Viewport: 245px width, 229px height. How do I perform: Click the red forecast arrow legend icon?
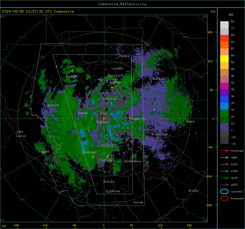(224, 151)
